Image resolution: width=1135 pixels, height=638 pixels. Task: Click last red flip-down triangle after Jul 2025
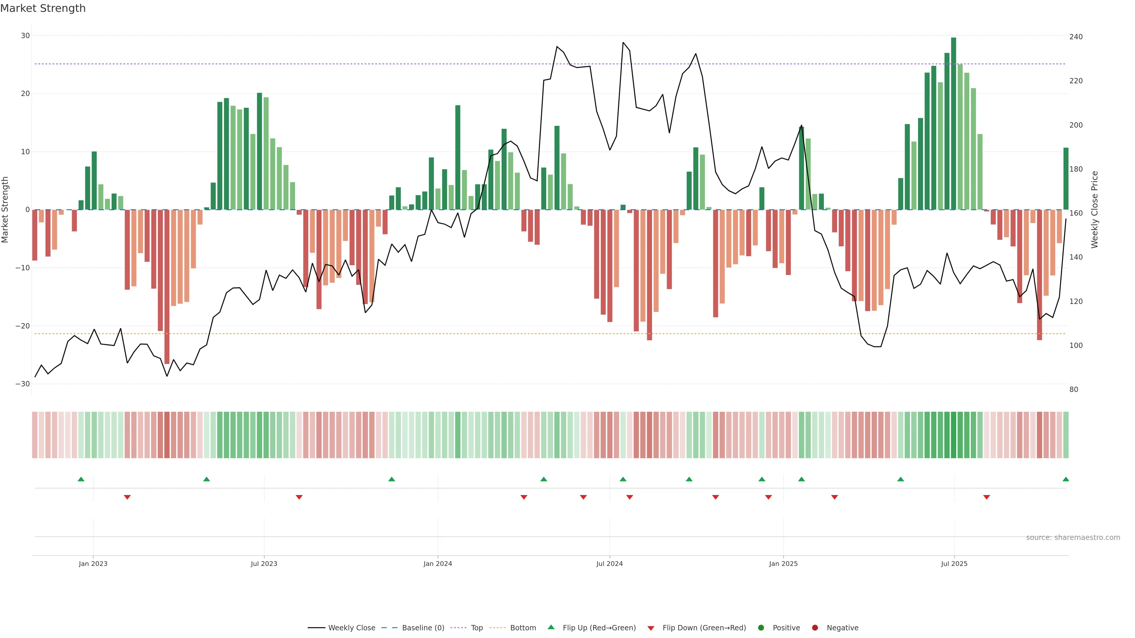[987, 497]
